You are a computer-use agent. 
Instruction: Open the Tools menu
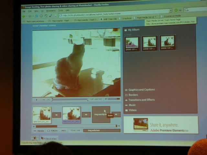[60, 10]
